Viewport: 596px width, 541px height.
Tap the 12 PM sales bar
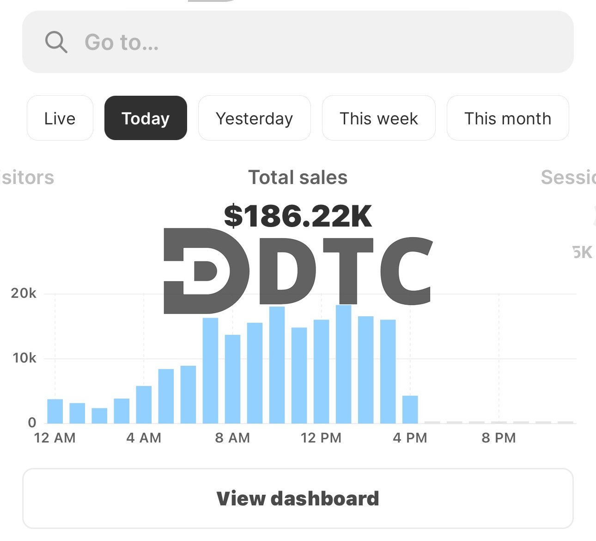[321, 371]
